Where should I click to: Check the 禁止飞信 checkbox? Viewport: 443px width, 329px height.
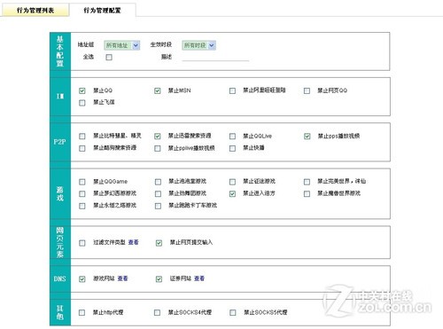point(82,103)
